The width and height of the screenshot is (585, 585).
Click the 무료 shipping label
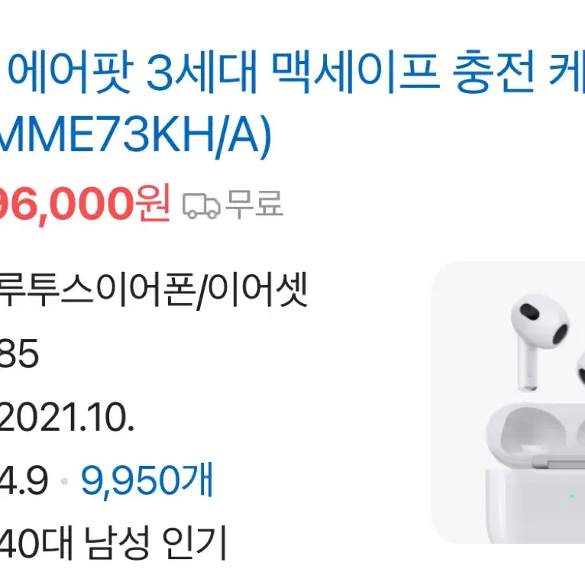click(x=254, y=203)
